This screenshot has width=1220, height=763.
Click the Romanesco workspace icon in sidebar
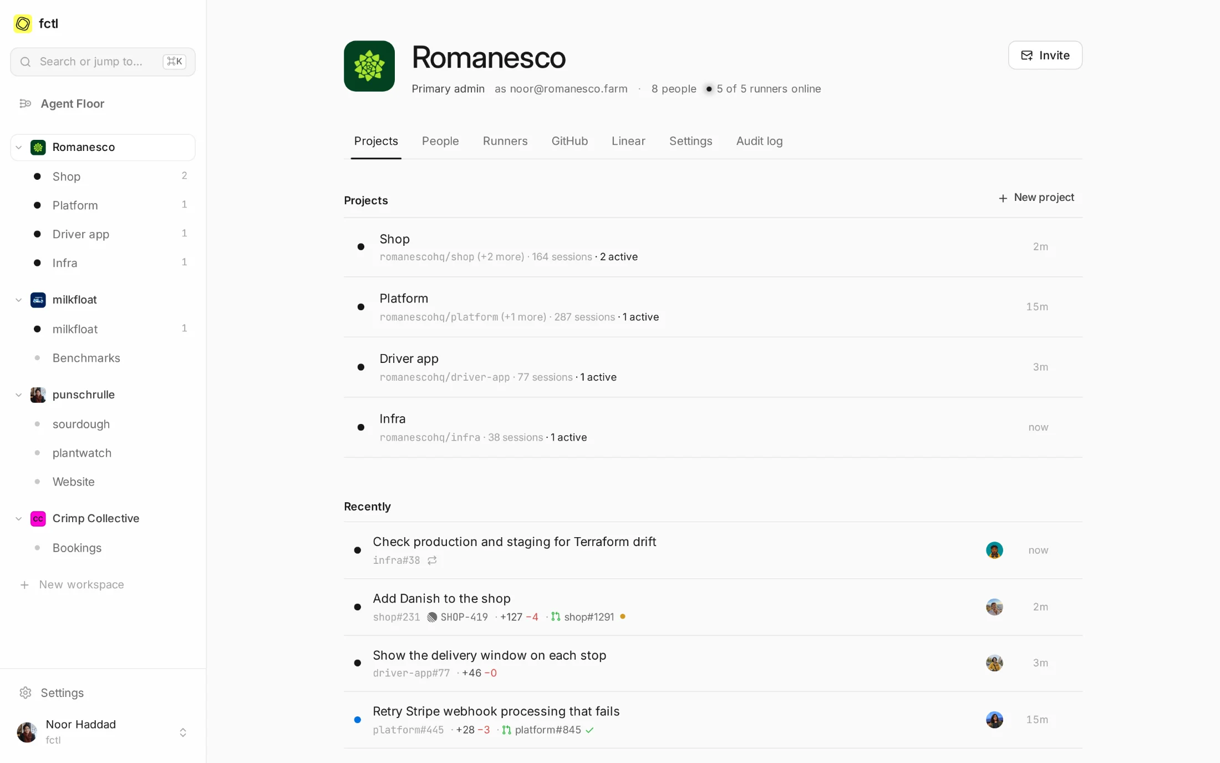(38, 147)
